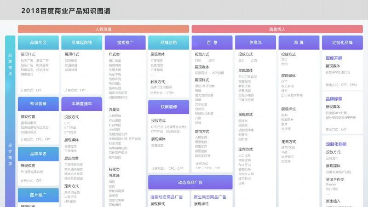Click 流量类 label in 搜索推广

point(114,109)
